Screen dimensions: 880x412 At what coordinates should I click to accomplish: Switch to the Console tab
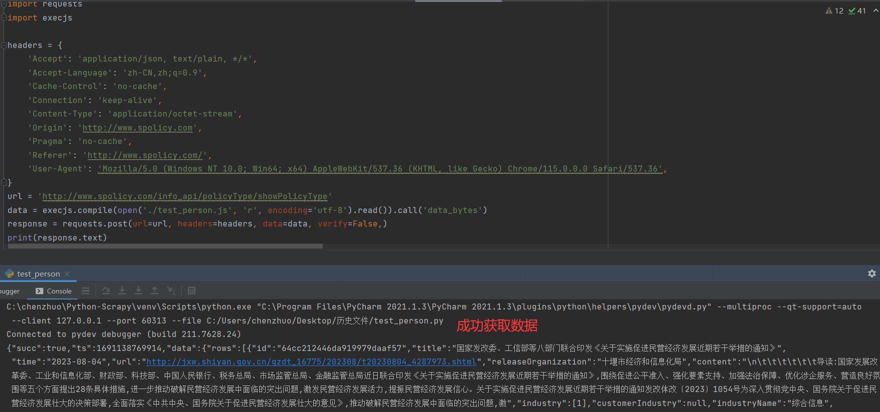pos(54,291)
